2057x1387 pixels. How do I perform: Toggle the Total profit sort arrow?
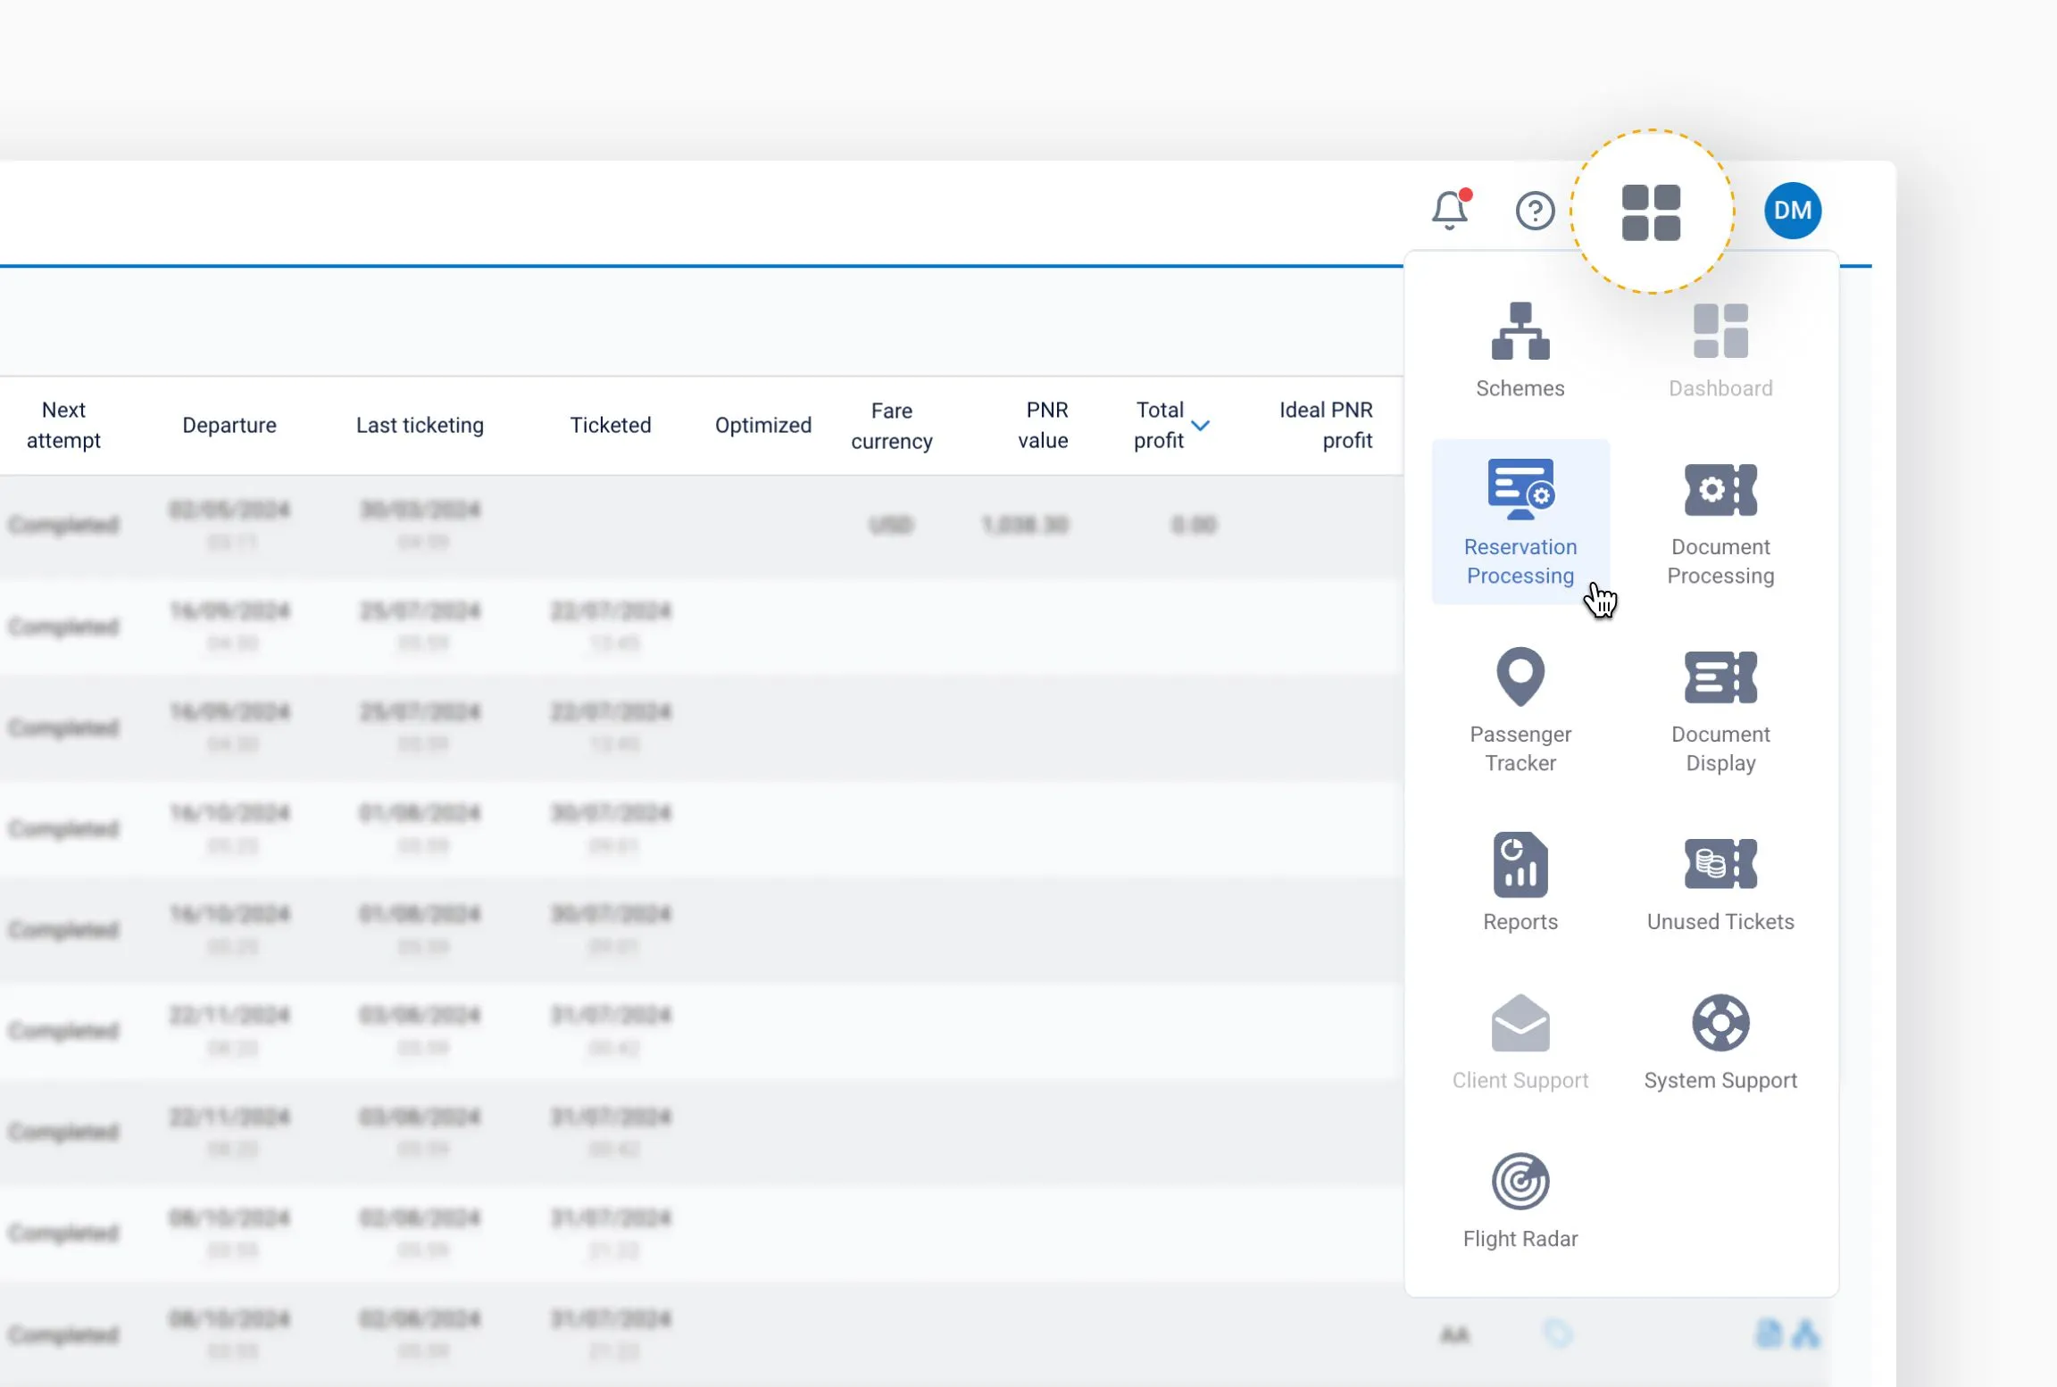pos(1201,426)
